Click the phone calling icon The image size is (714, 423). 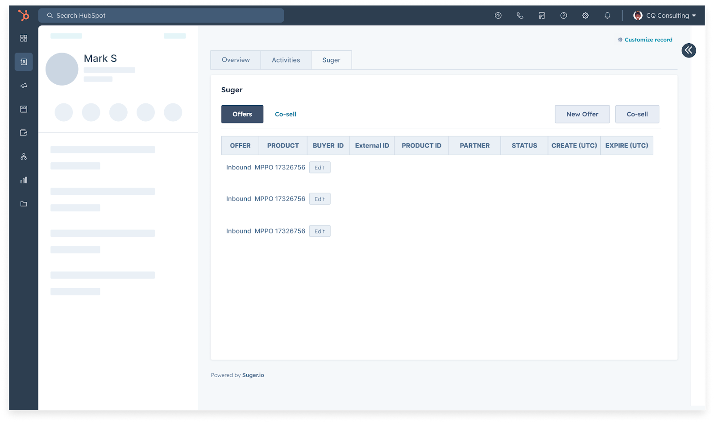pos(520,16)
